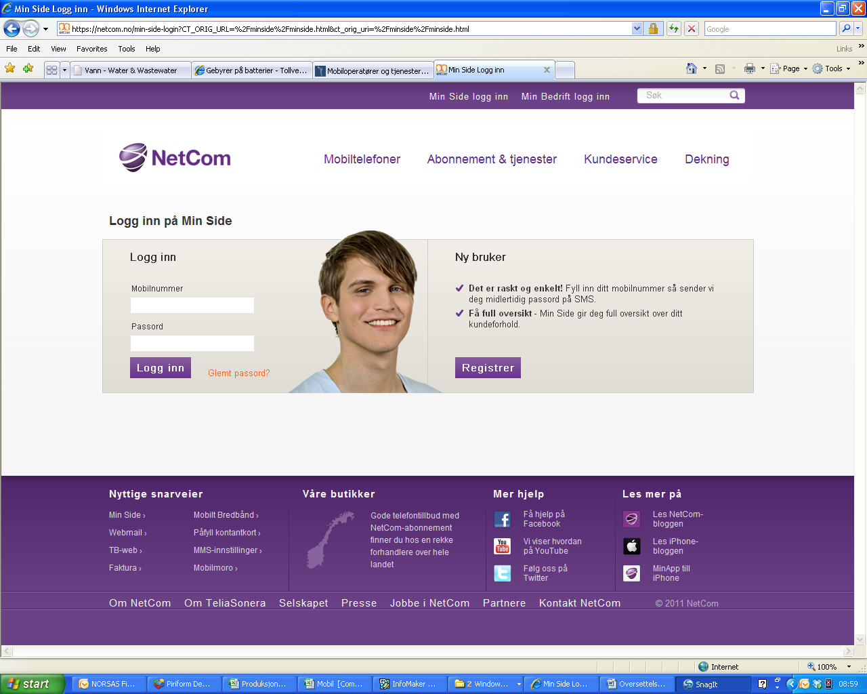Click the MinApp till iPhone icon
867x694 pixels.
(631, 573)
